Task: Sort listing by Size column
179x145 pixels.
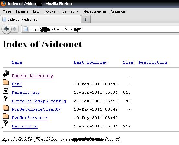Action: (128, 62)
